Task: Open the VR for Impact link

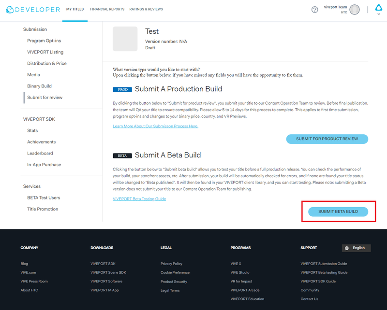Action: coord(241,282)
